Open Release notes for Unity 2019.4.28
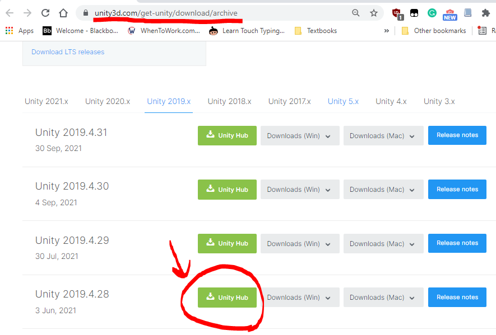The height and width of the screenshot is (335, 496). click(x=457, y=297)
